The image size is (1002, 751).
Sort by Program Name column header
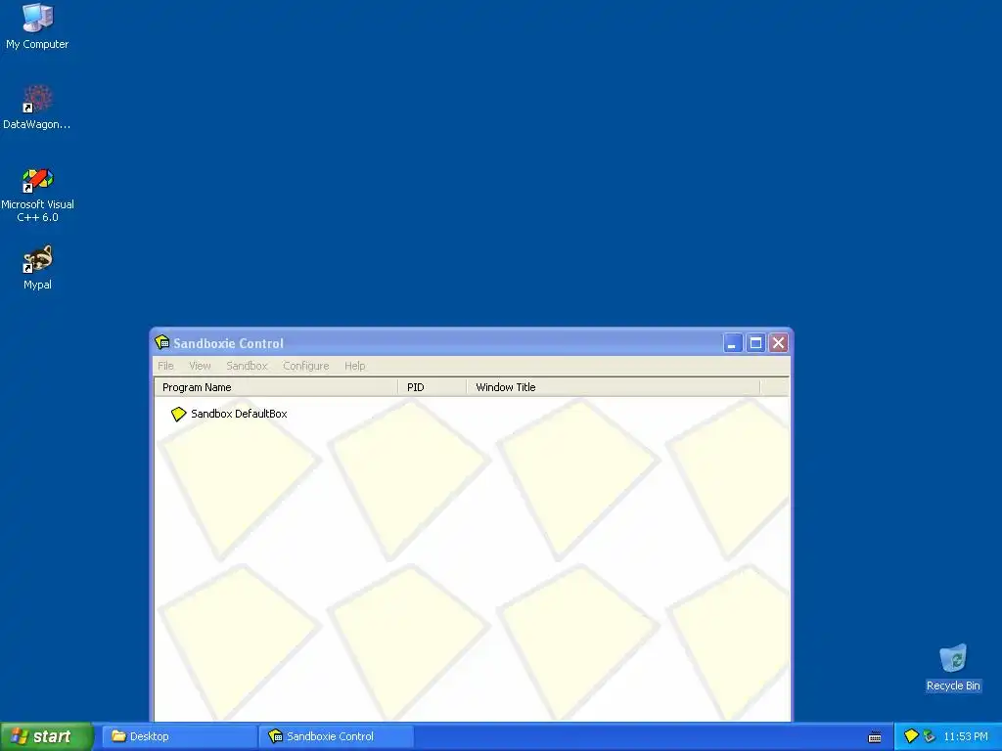(x=276, y=387)
